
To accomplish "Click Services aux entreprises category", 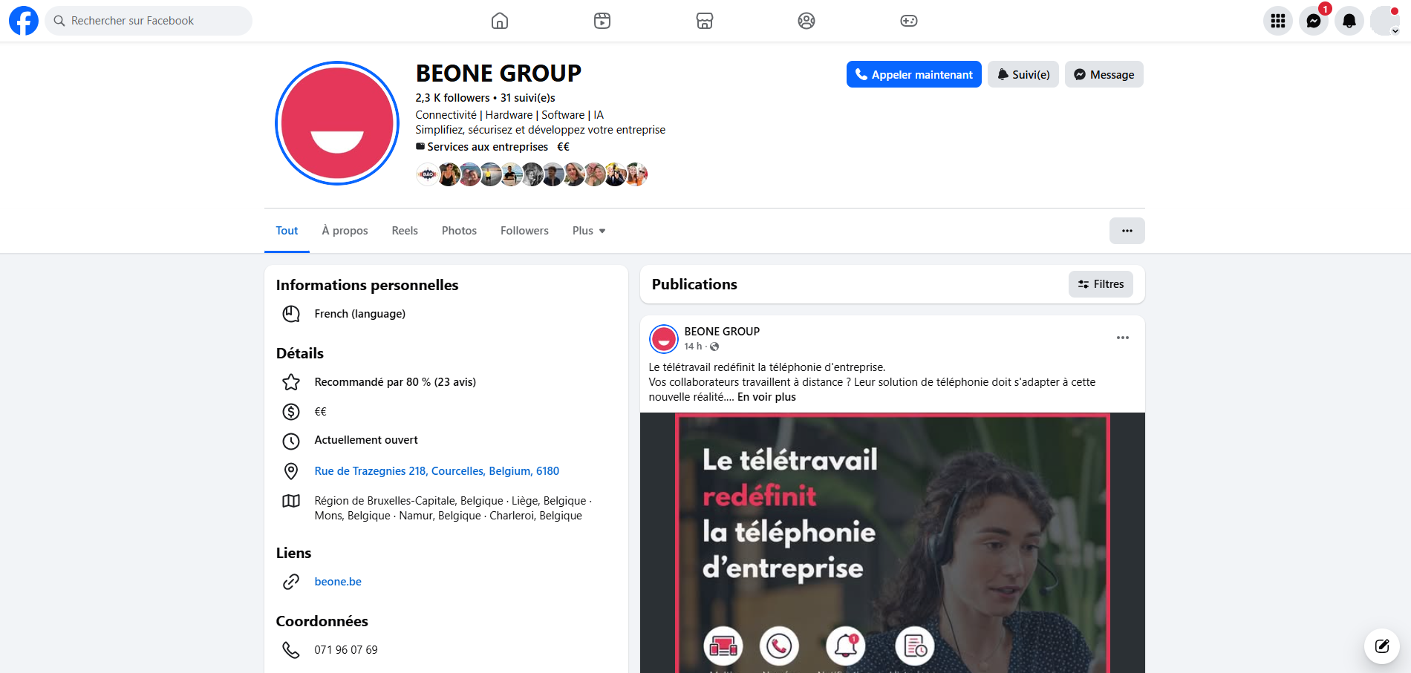I will pyautogui.click(x=488, y=147).
